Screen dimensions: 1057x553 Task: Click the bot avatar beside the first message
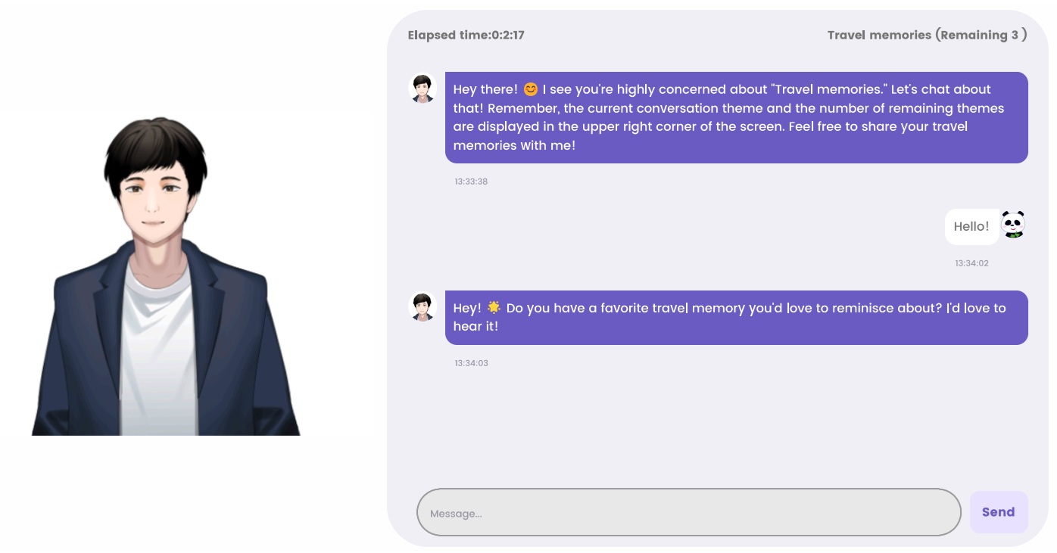[422, 88]
